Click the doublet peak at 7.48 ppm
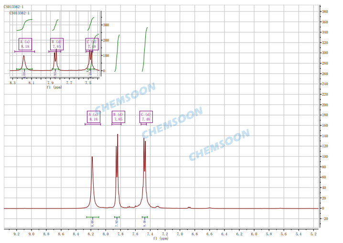343x243 pixels. pyautogui.click(x=145, y=139)
